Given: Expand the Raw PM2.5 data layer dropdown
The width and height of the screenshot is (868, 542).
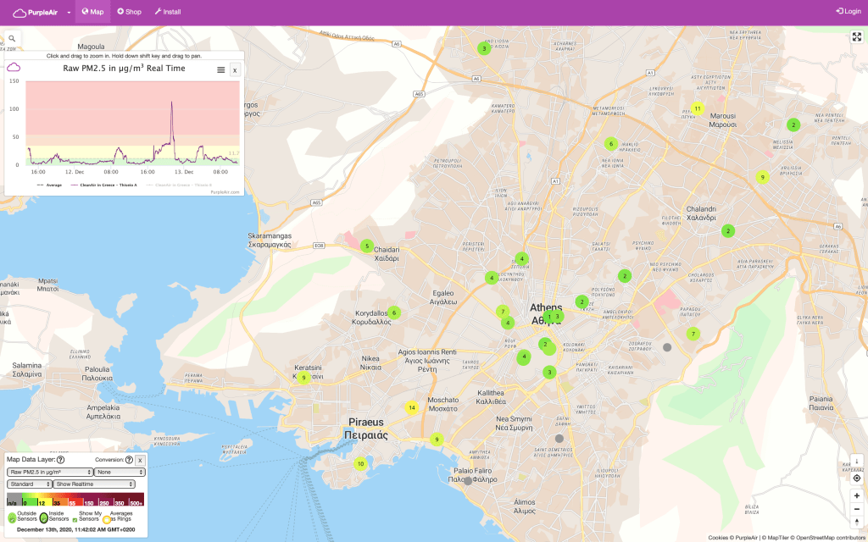Looking at the screenshot, I should (x=49, y=472).
